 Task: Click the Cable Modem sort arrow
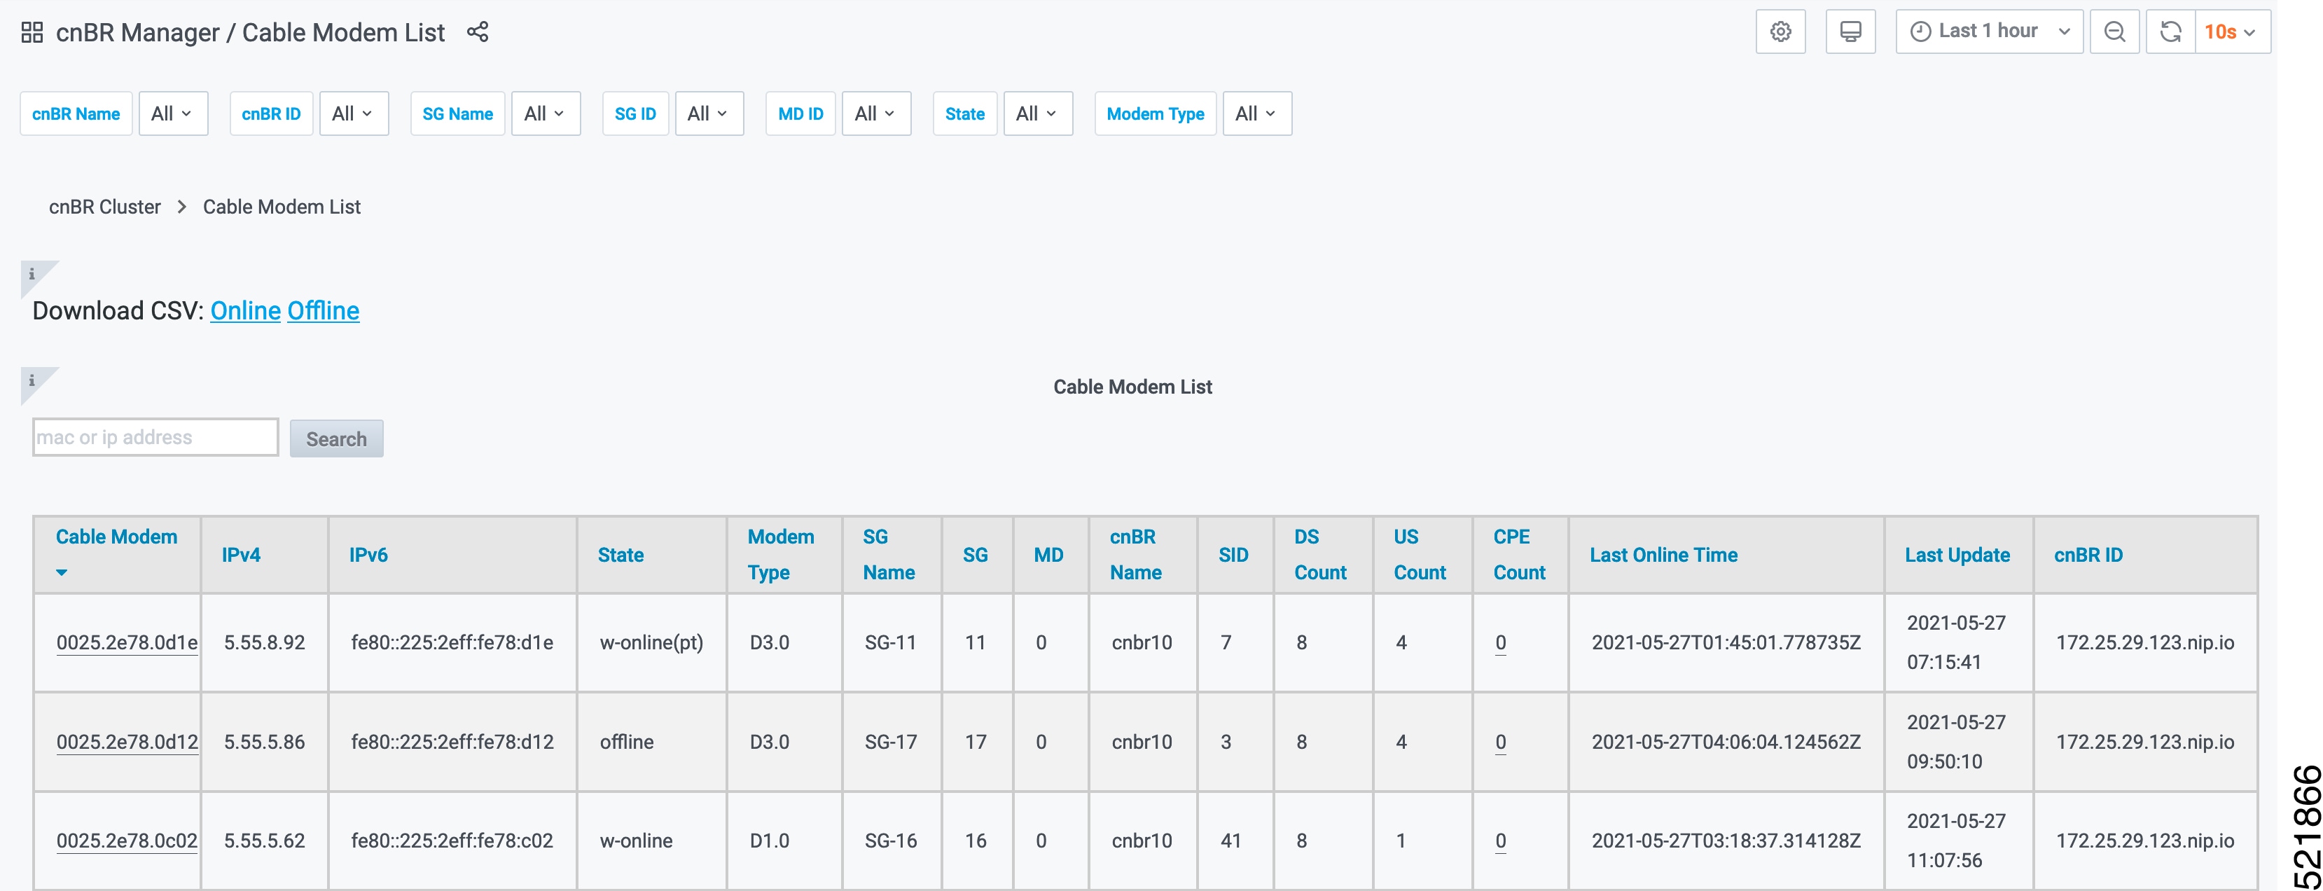pyautogui.click(x=62, y=573)
